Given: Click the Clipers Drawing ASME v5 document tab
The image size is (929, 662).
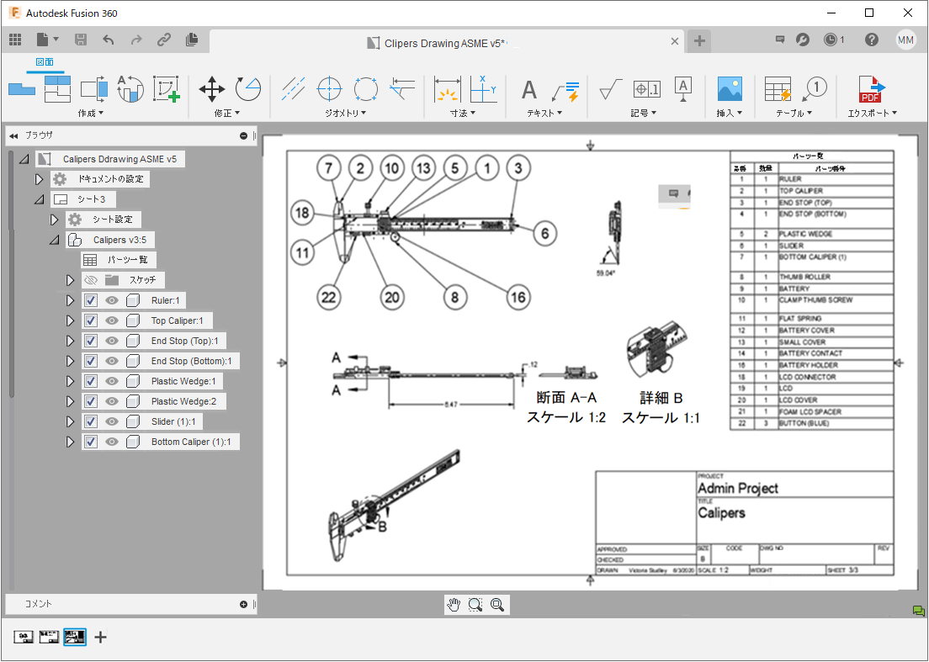Looking at the screenshot, I should 443,40.
